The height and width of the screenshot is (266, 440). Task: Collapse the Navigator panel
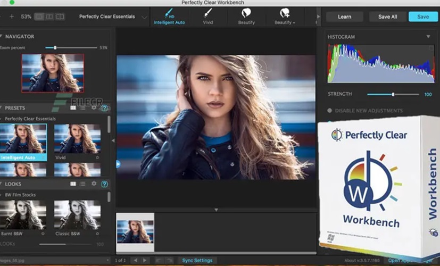[2, 37]
